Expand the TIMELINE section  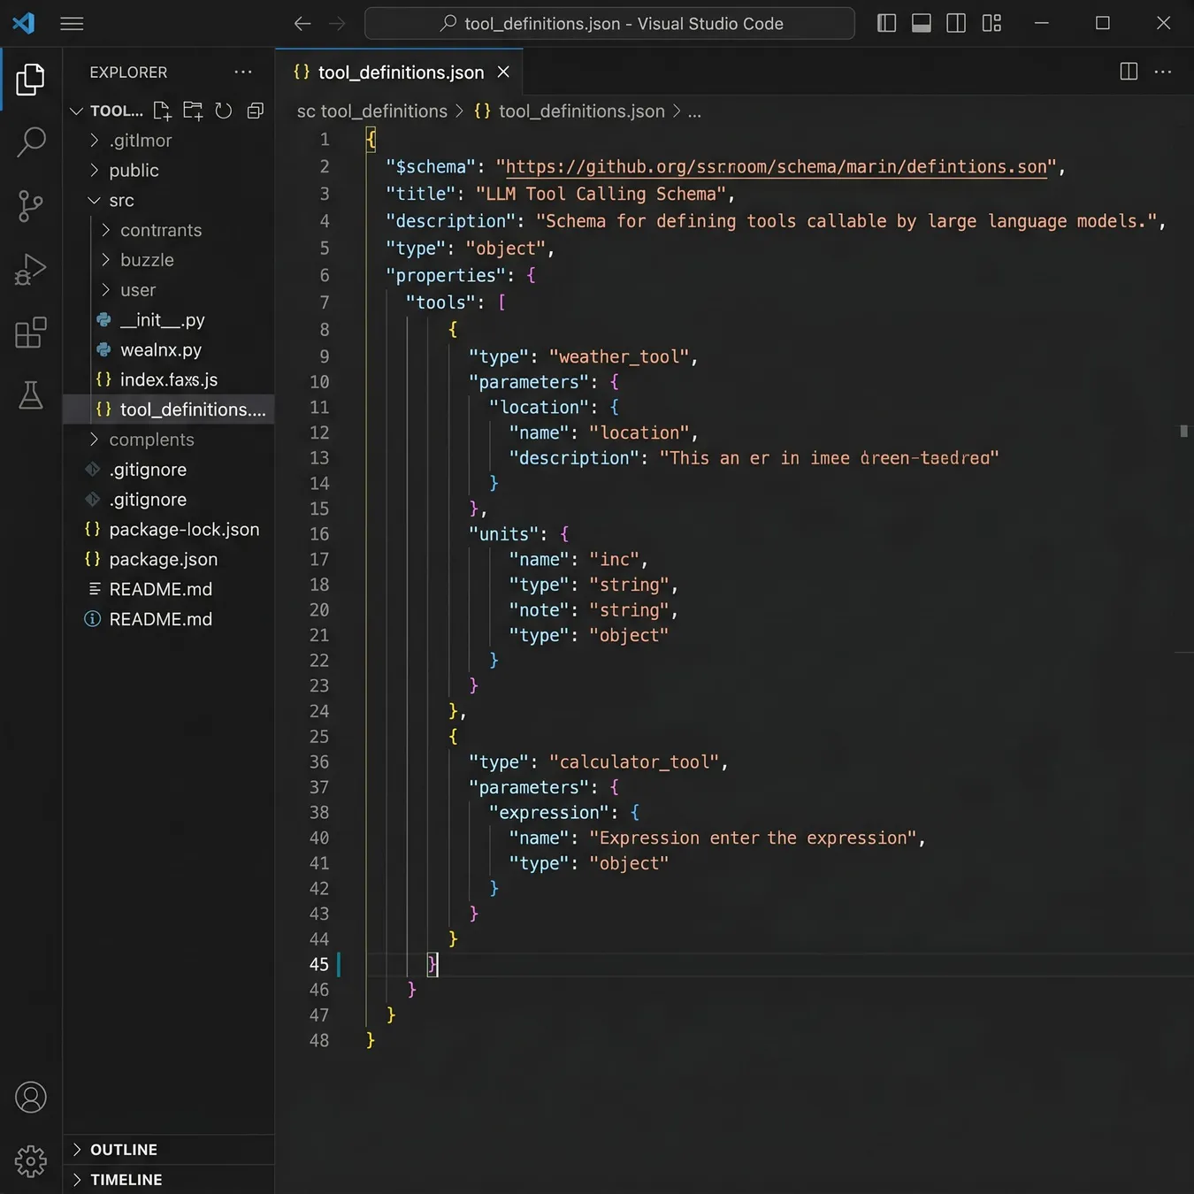click(169, 1180)
